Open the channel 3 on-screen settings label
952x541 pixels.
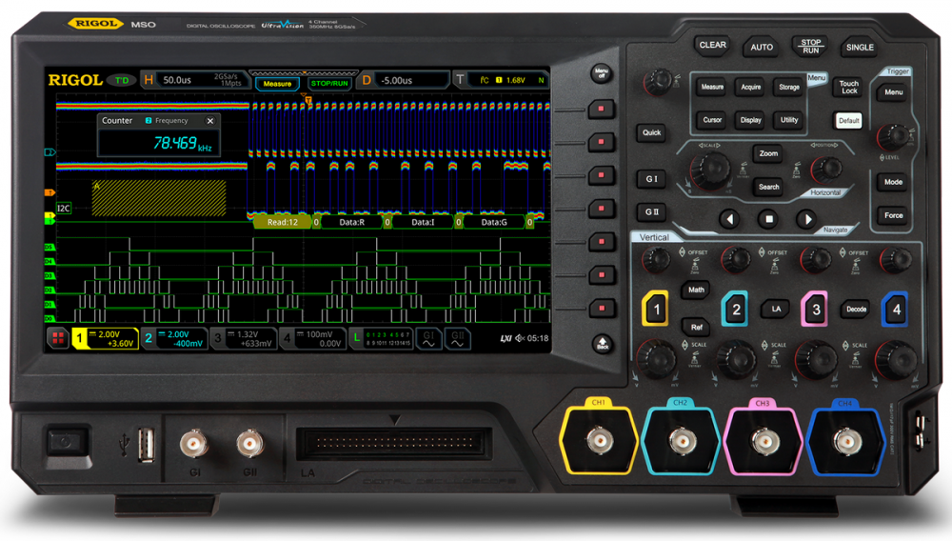[x=244, y=338]
